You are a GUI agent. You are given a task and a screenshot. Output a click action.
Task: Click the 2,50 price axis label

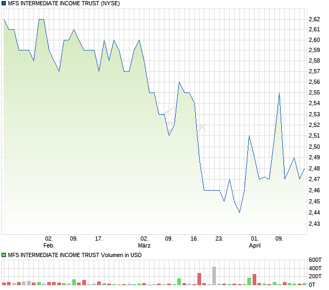point(314,147)
